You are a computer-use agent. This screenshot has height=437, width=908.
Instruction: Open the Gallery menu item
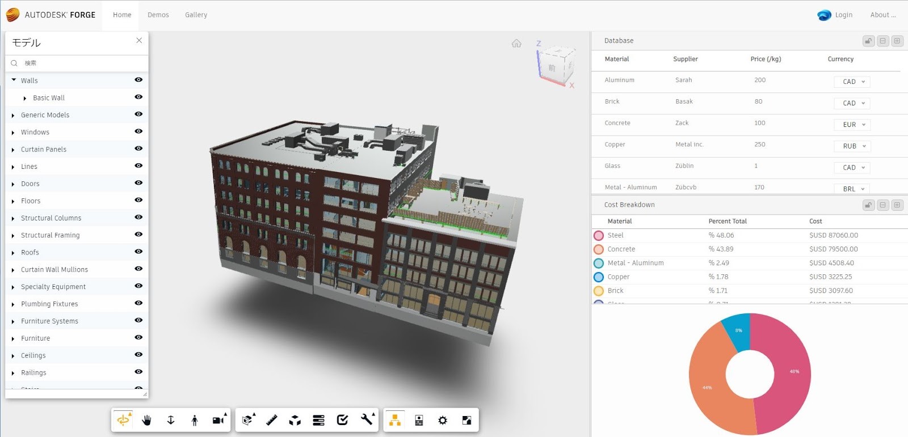click(196, 15)
